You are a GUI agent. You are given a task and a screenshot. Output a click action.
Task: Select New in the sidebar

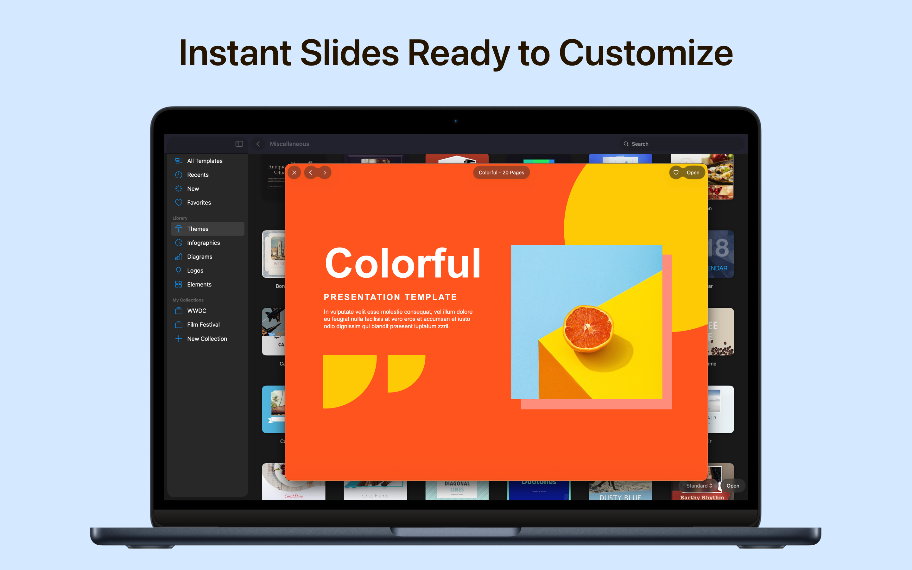tap(207, 188)
